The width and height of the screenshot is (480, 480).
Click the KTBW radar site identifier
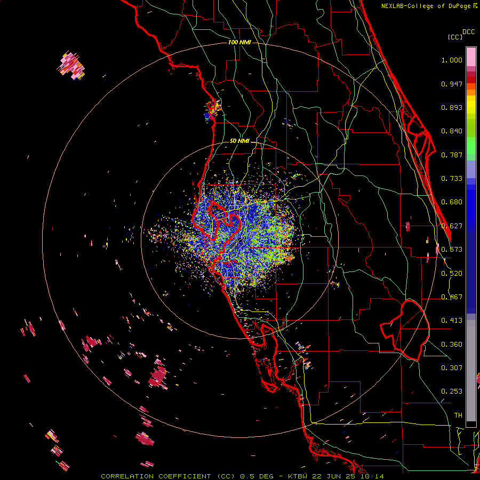(298, 476)
